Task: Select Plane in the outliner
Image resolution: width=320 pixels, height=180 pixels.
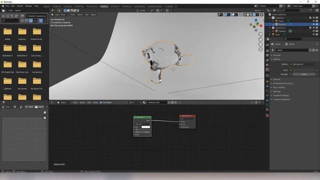Action: pyautogui.click(x=281, y=21)
